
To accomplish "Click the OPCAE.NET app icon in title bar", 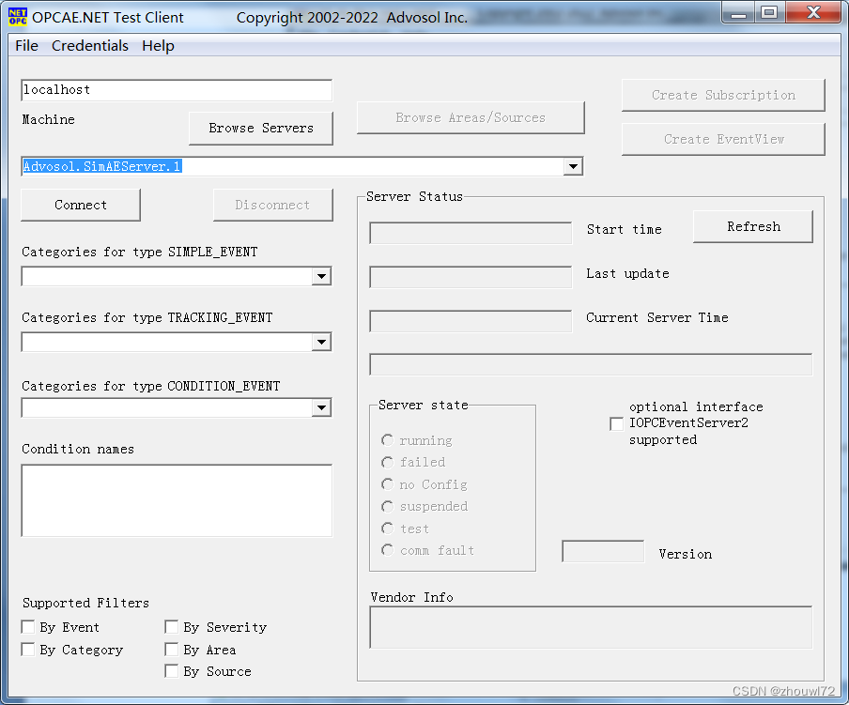I will click(x=17, y=17).
